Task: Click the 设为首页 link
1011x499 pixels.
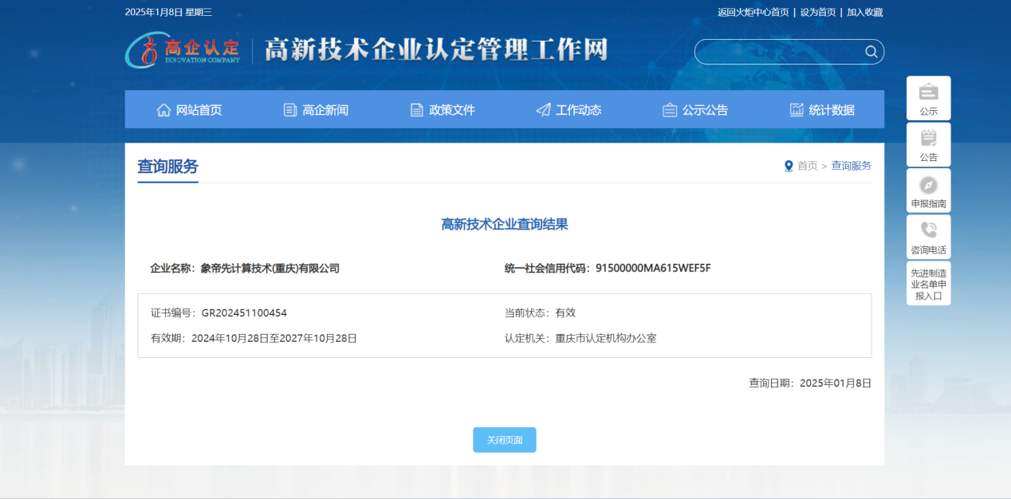Action: point(818,12)
